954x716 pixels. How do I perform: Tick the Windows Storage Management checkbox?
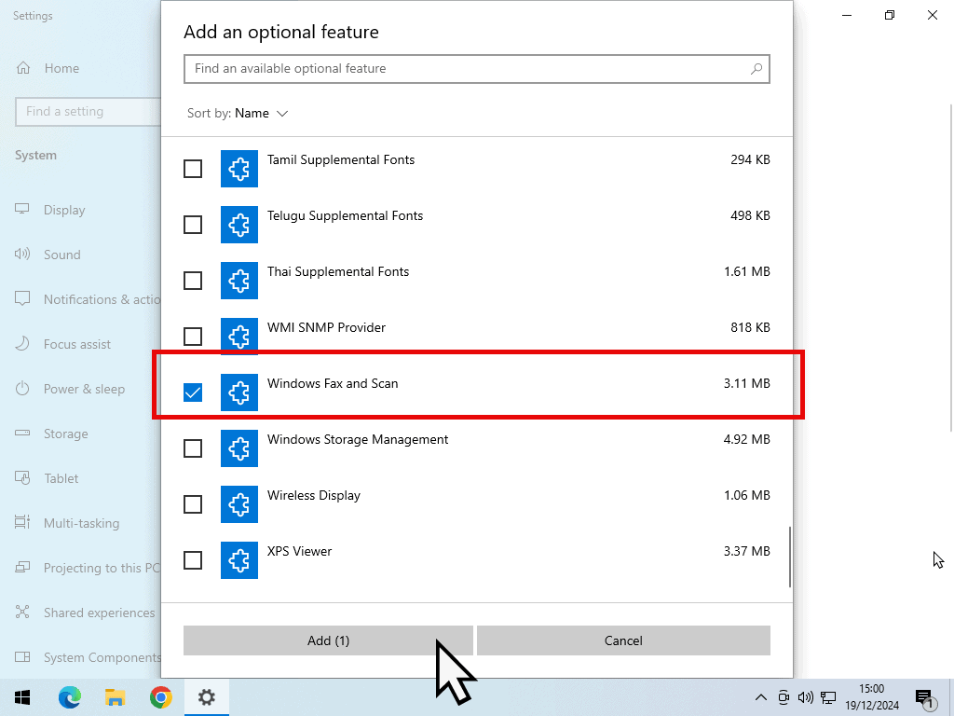coord(193,448)
